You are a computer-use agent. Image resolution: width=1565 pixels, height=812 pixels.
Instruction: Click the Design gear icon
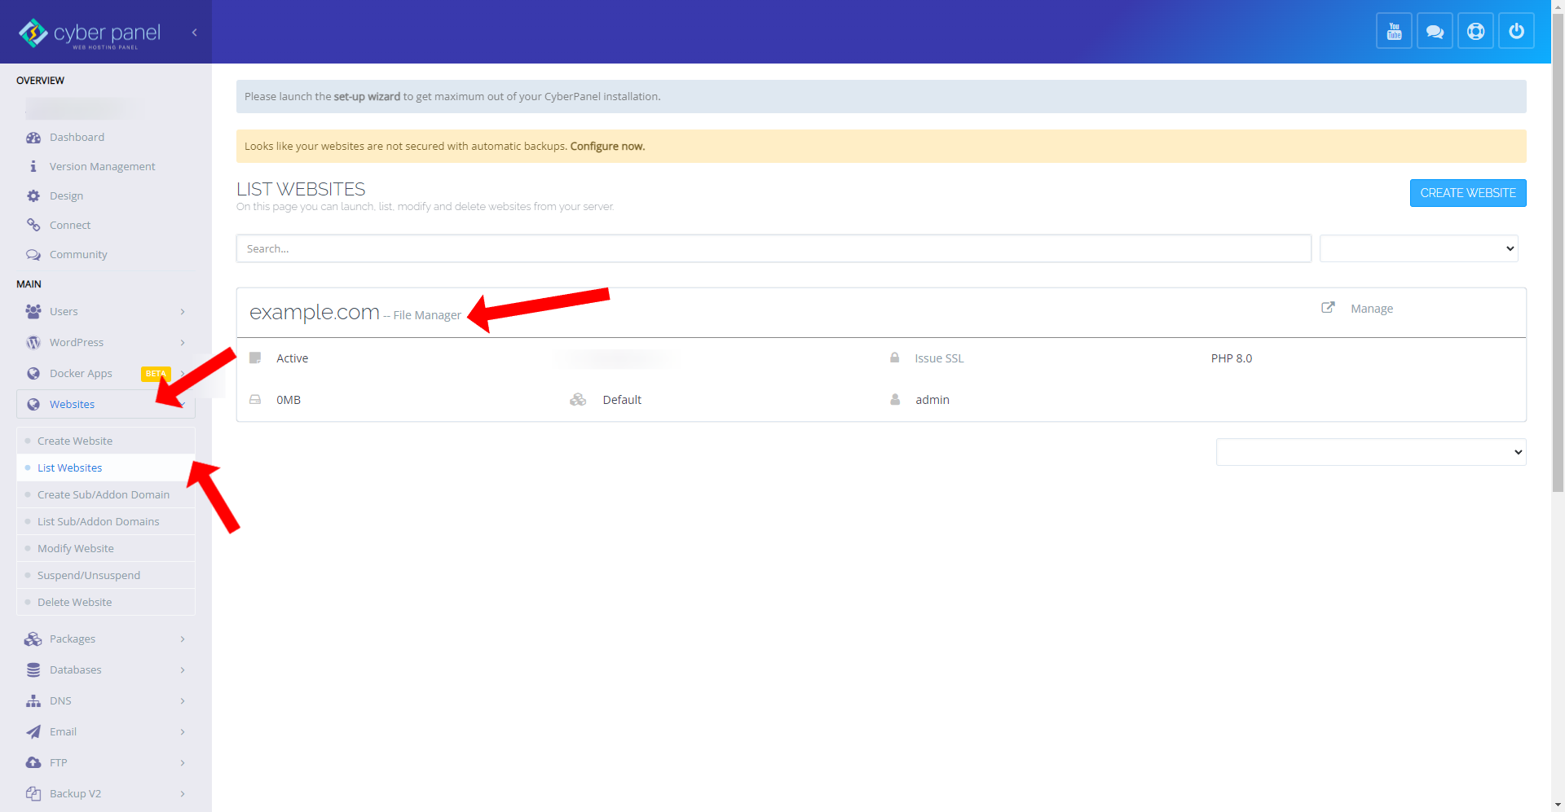[x=33, y=196]
